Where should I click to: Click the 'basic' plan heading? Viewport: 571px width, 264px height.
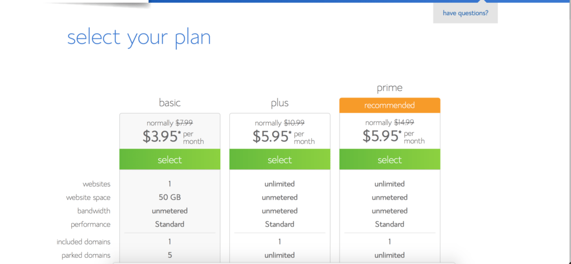[x=170, y=103]
